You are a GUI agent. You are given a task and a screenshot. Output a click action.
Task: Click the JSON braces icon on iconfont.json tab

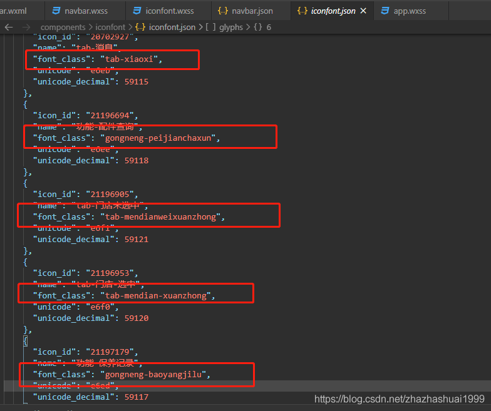pyautogui.click(x=302, y=11)
